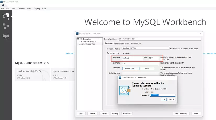Click the Connection Name field
The image size is (216, 120).
[160, 39]
